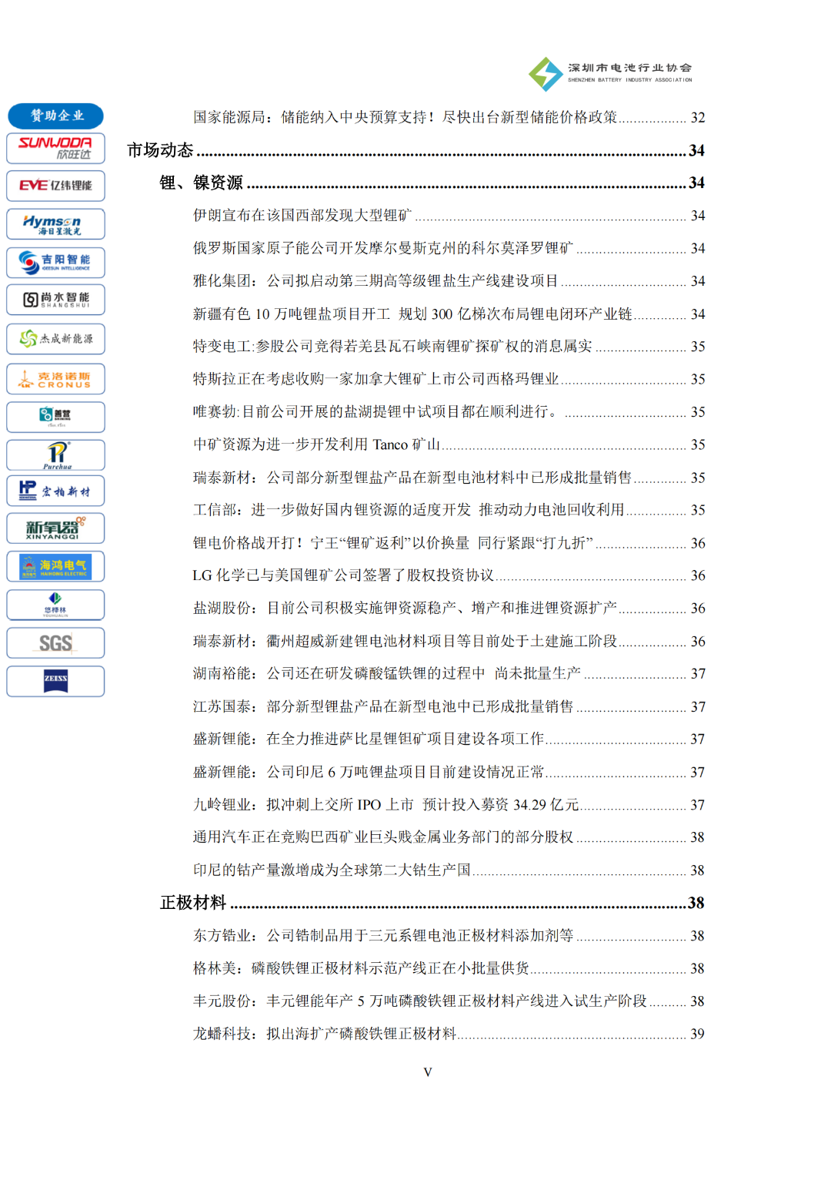The image size is (831, 1177).
Task: Click the 宏柏新材 logo
Action: click(x=55, y=491)
